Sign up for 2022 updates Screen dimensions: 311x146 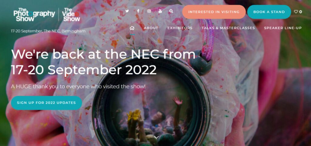[x=46, y=103]
